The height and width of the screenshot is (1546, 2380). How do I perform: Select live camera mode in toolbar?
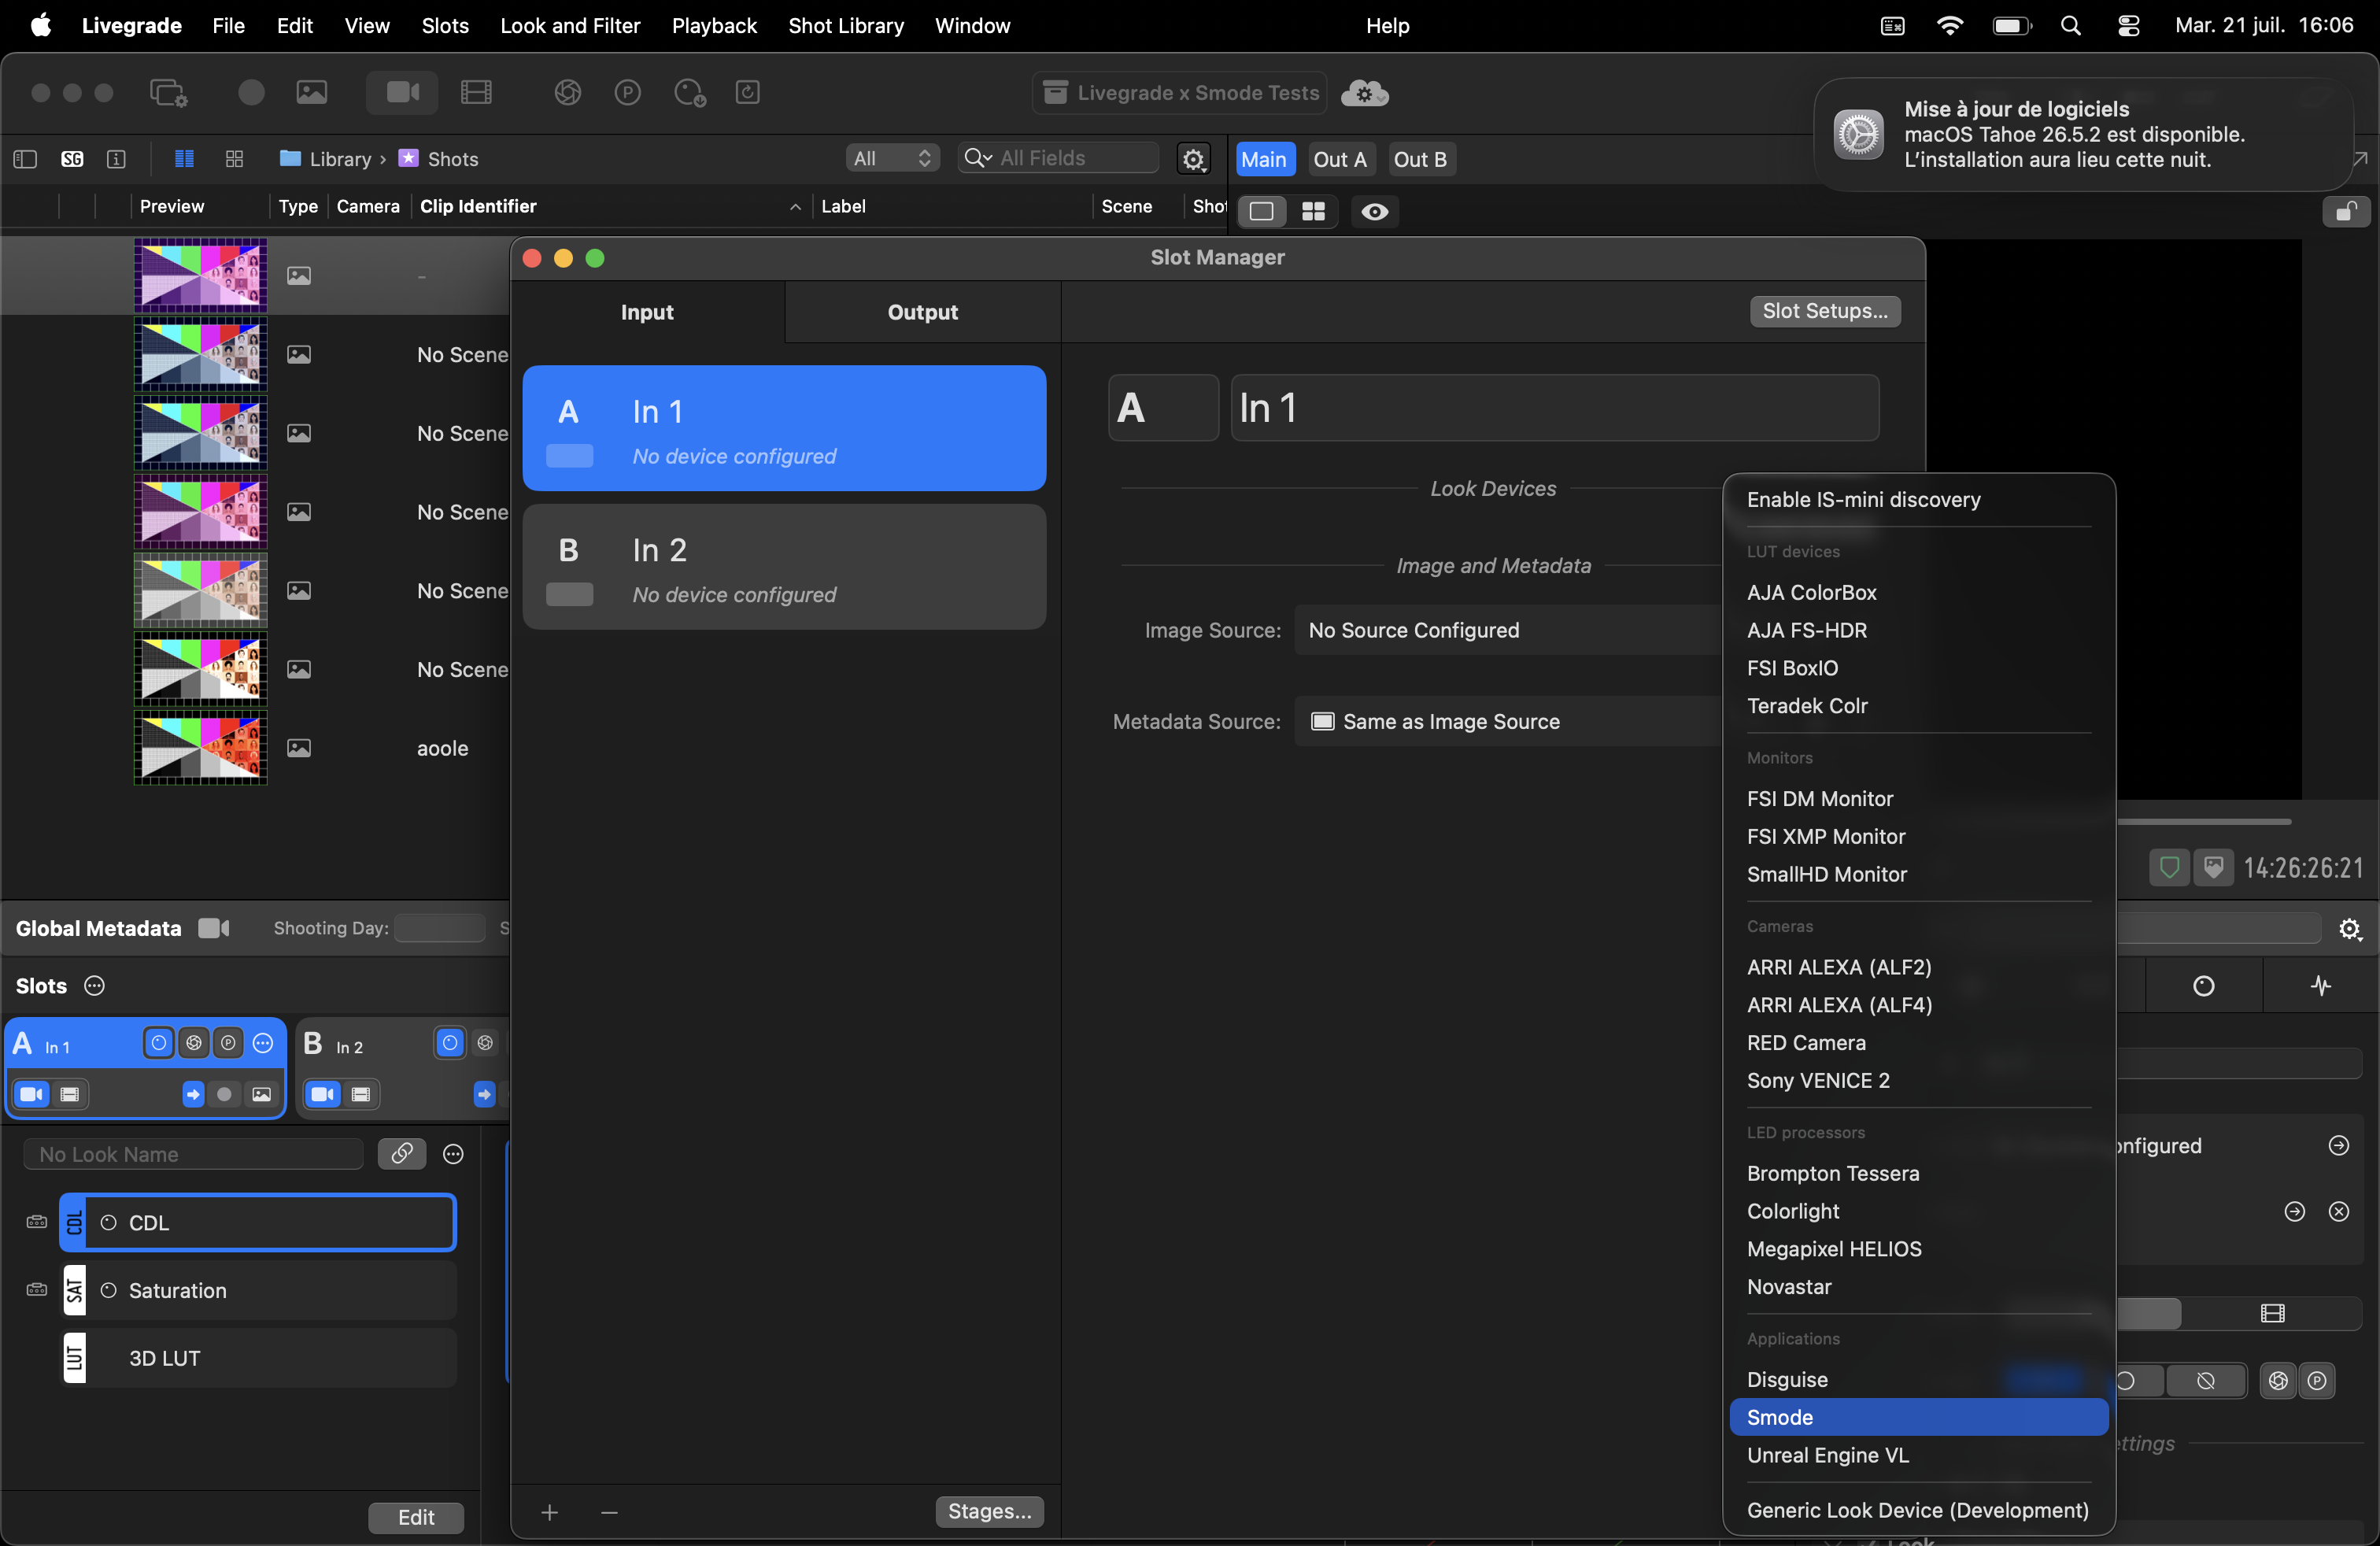[402, 93]
